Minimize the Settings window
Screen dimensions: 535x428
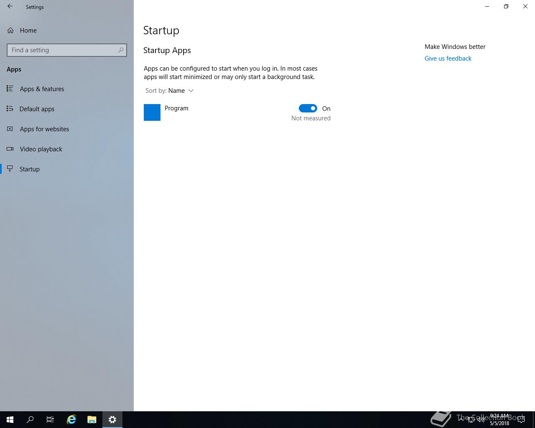pyautogui.click(x=487, y=7)
